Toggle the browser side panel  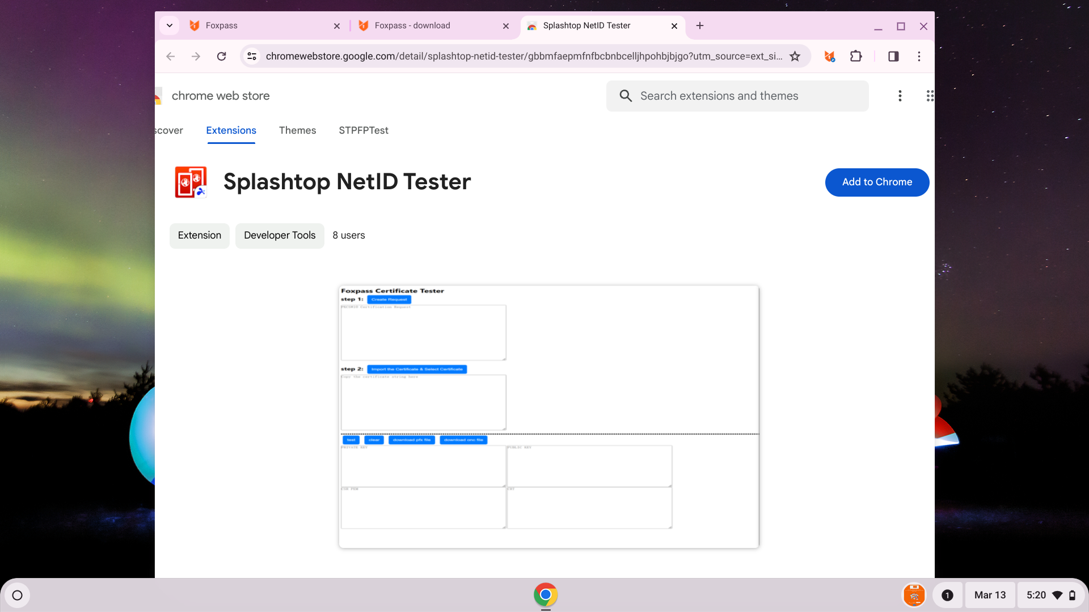click(893, 56)
